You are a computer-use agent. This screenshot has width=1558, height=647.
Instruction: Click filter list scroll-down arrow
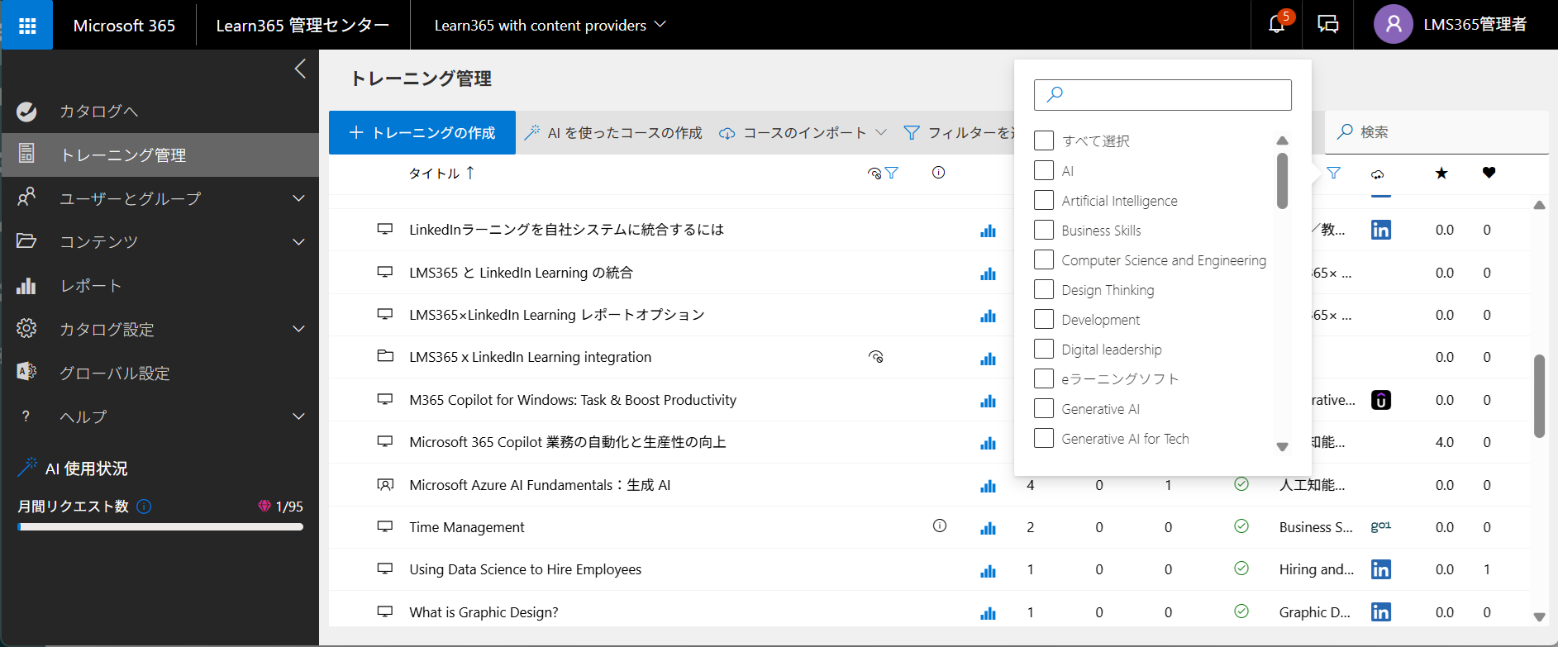click(x=1282, y=447)
